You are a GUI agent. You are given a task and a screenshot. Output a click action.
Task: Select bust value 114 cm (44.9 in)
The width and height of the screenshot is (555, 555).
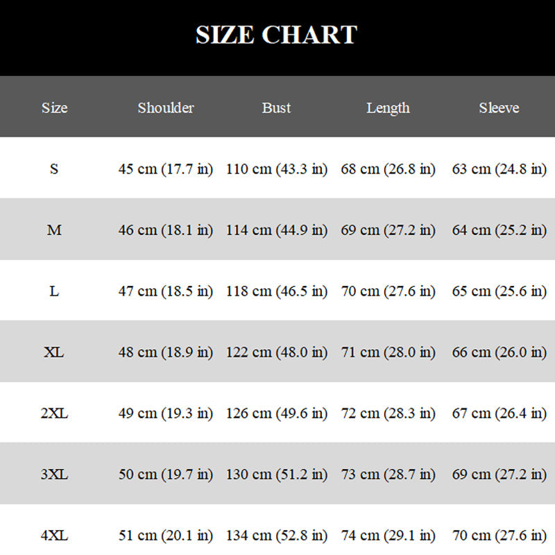click(276, 230)
